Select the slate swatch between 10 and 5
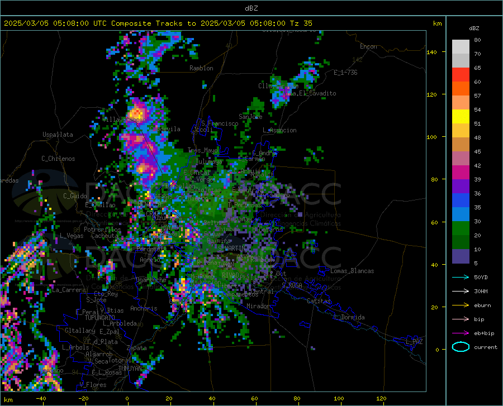Image resolution: width=503 pixels, height=406 pixels. tap(461, 256)
